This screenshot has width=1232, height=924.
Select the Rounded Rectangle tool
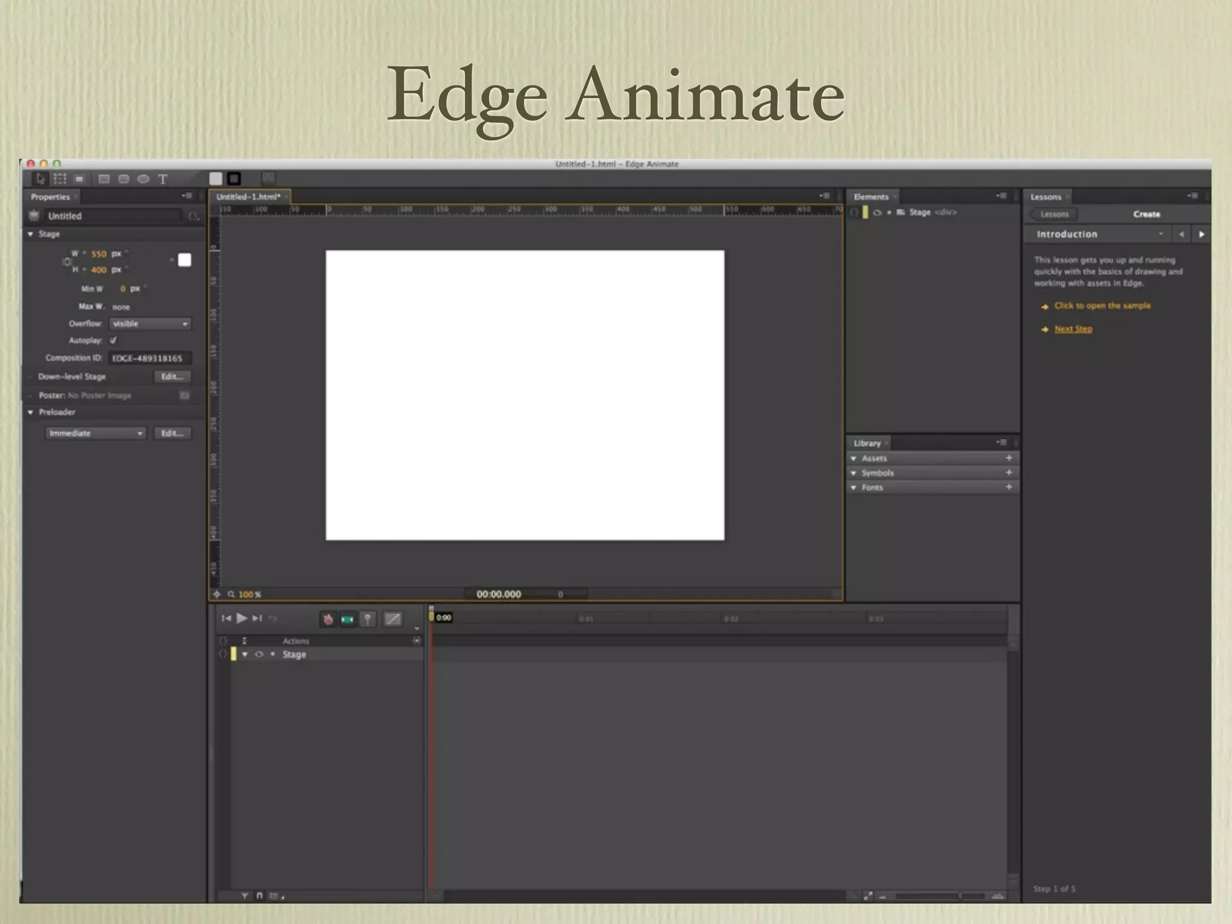(124, 179)
